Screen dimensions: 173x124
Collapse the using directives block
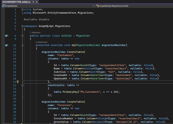22,10
